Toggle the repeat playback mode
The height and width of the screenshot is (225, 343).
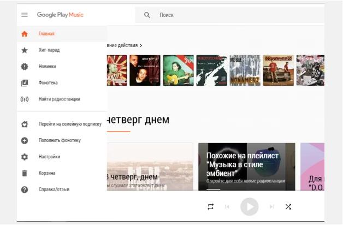point(211,206)
